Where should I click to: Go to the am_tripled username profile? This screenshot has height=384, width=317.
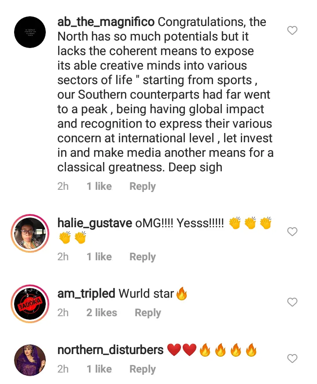pos(86,293)
